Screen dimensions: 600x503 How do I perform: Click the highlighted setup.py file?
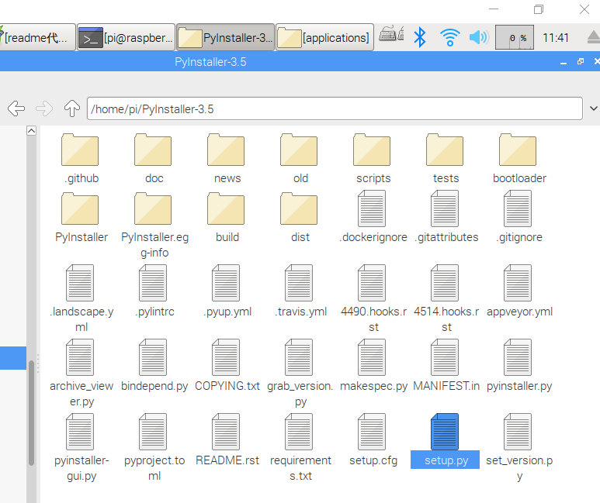(x=445, y=440)
